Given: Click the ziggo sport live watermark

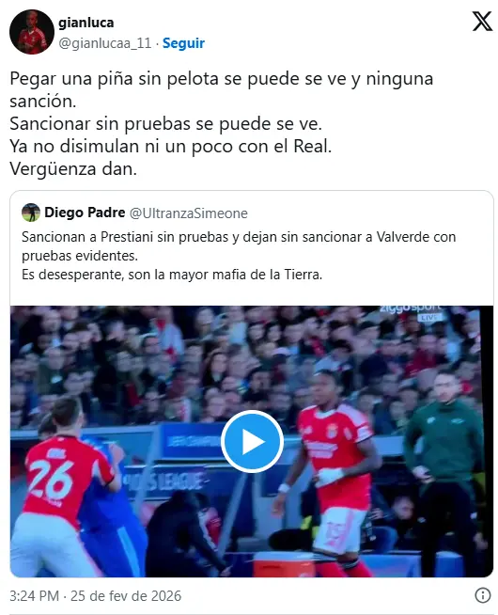Looking at the screenshot, I should click(x=412, y=312).
